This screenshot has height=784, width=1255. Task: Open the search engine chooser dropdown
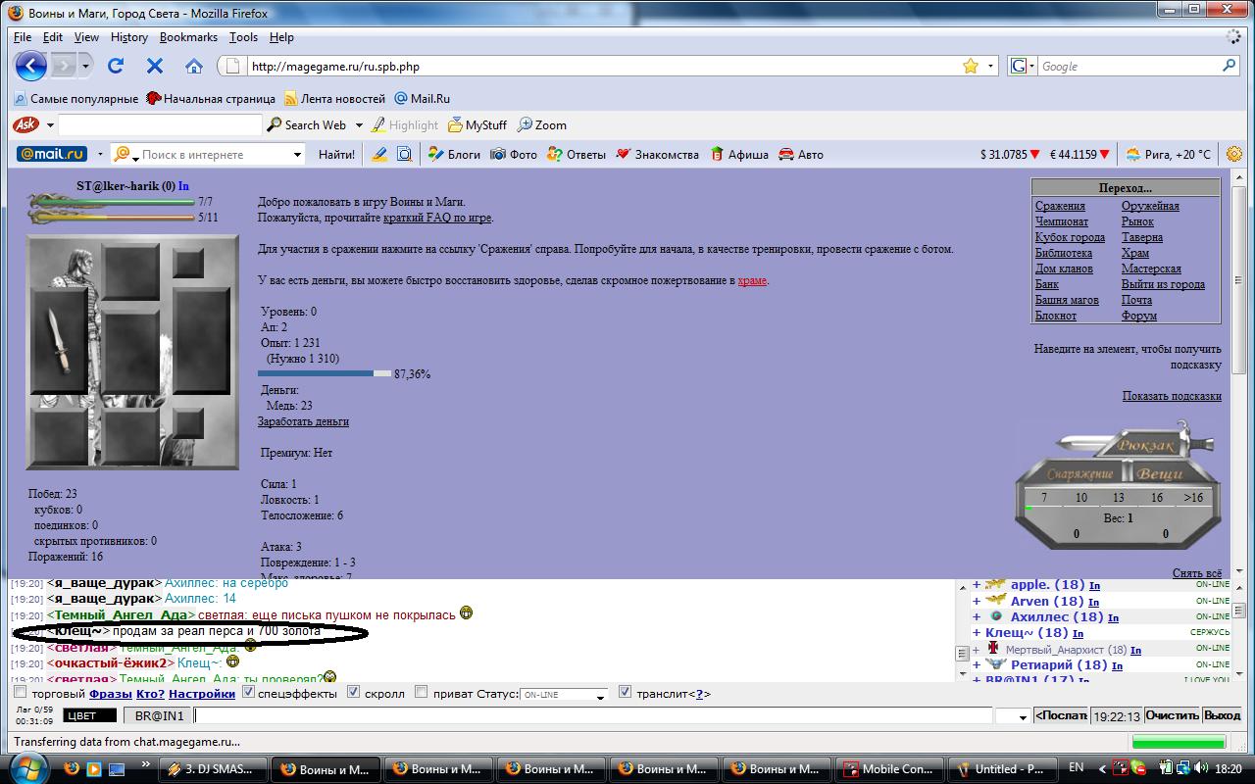[x=1021, y=66]
